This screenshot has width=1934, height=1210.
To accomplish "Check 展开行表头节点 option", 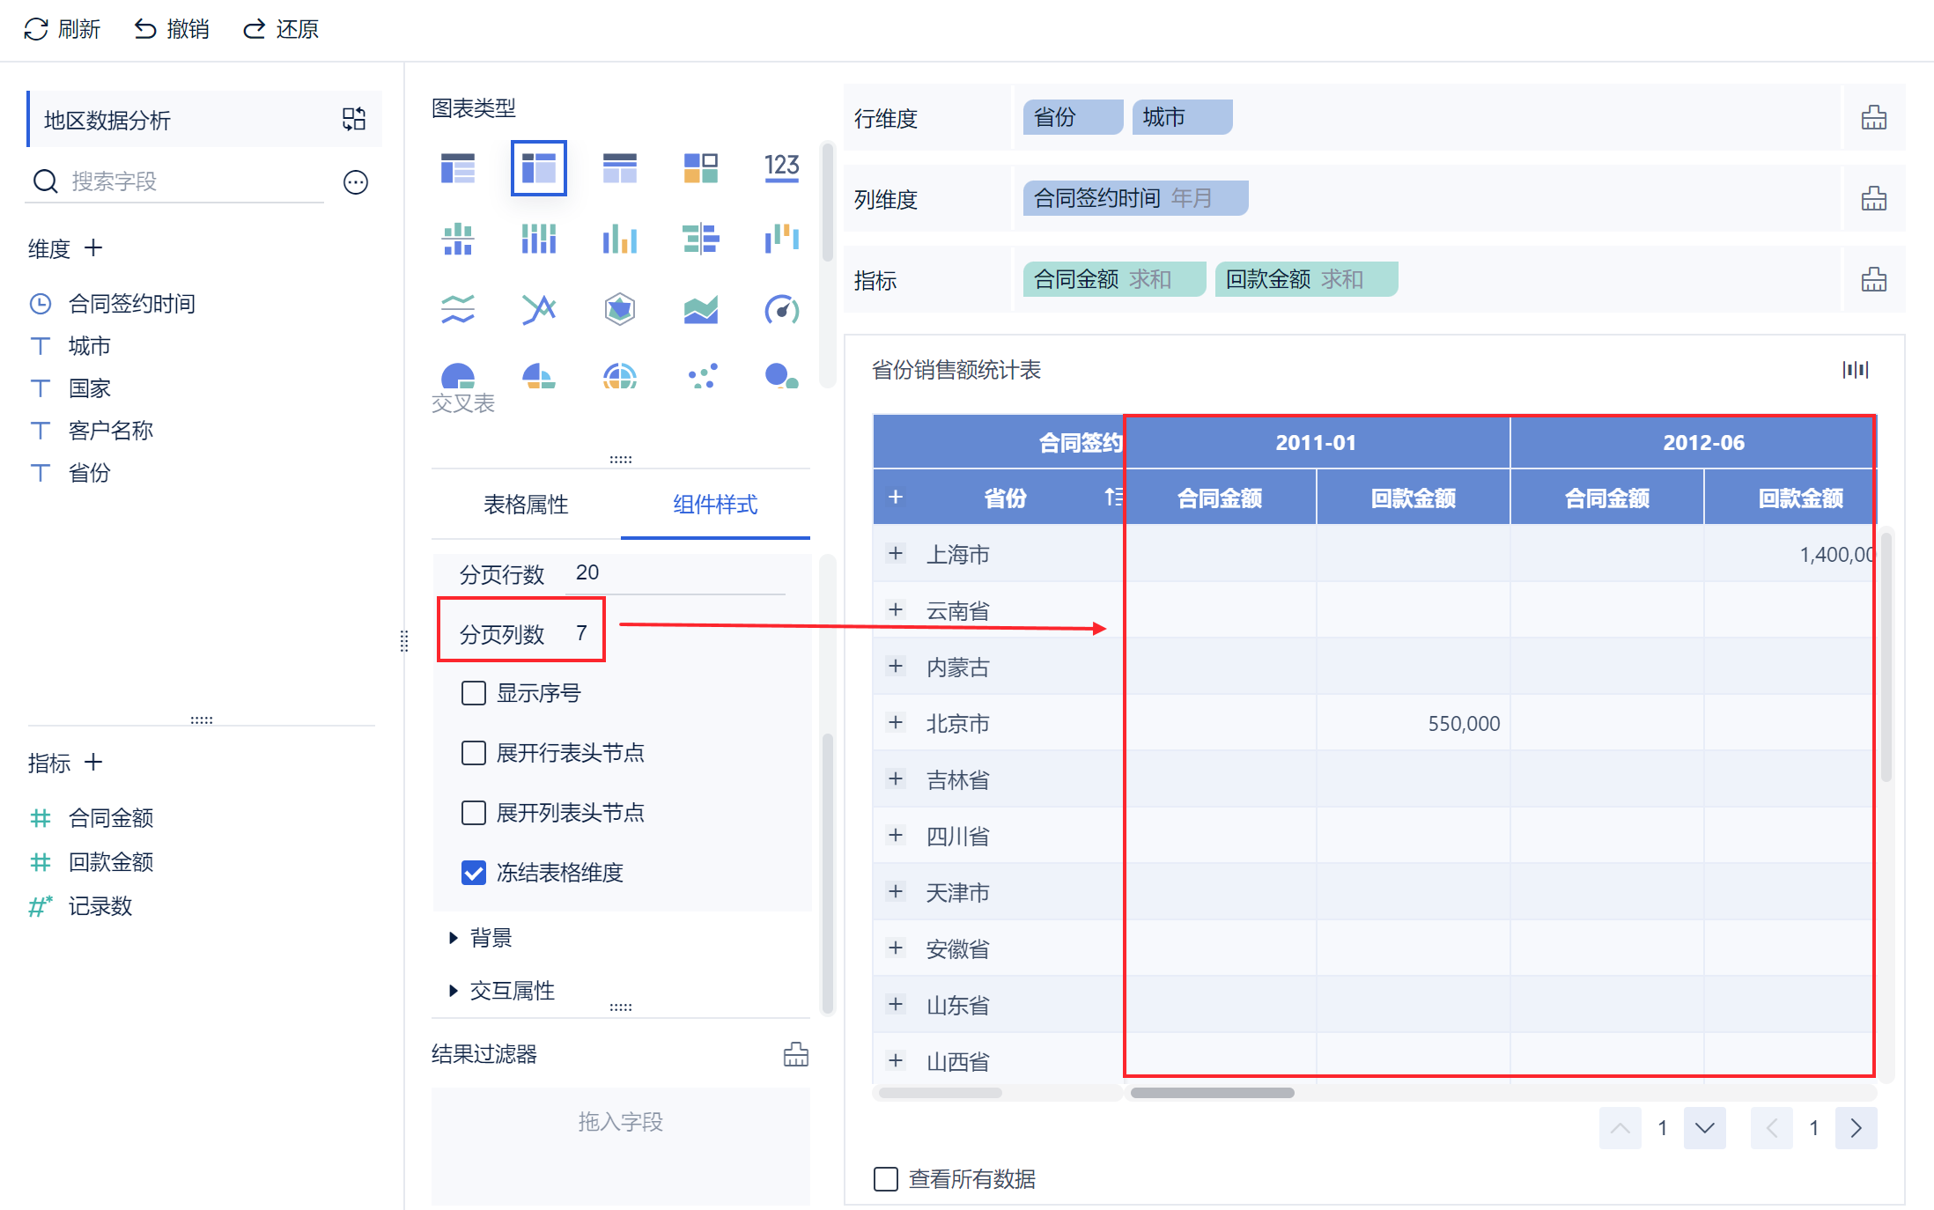I will tap(474, 753).
